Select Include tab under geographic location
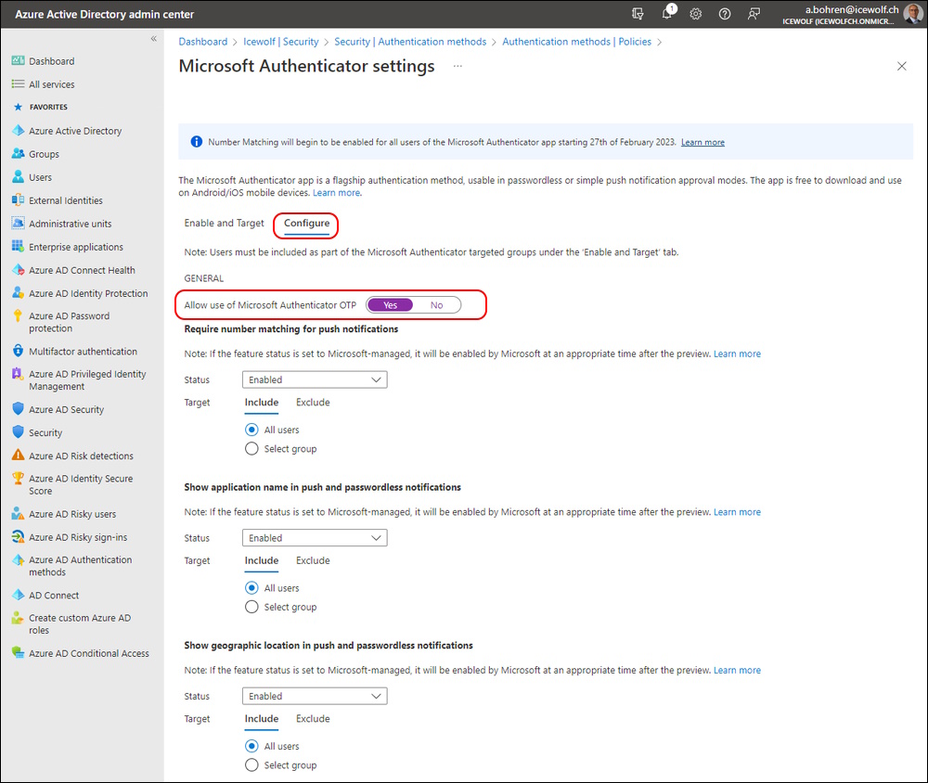The height and width of the screenshot is (783, 928). click(x=262, y=718)
